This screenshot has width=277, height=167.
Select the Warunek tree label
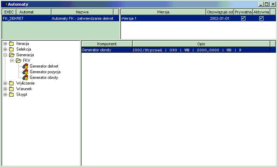24,88
